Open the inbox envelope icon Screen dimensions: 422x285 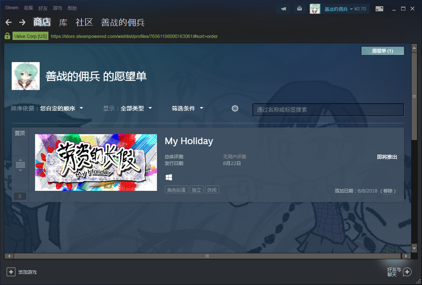pos(300,9)
